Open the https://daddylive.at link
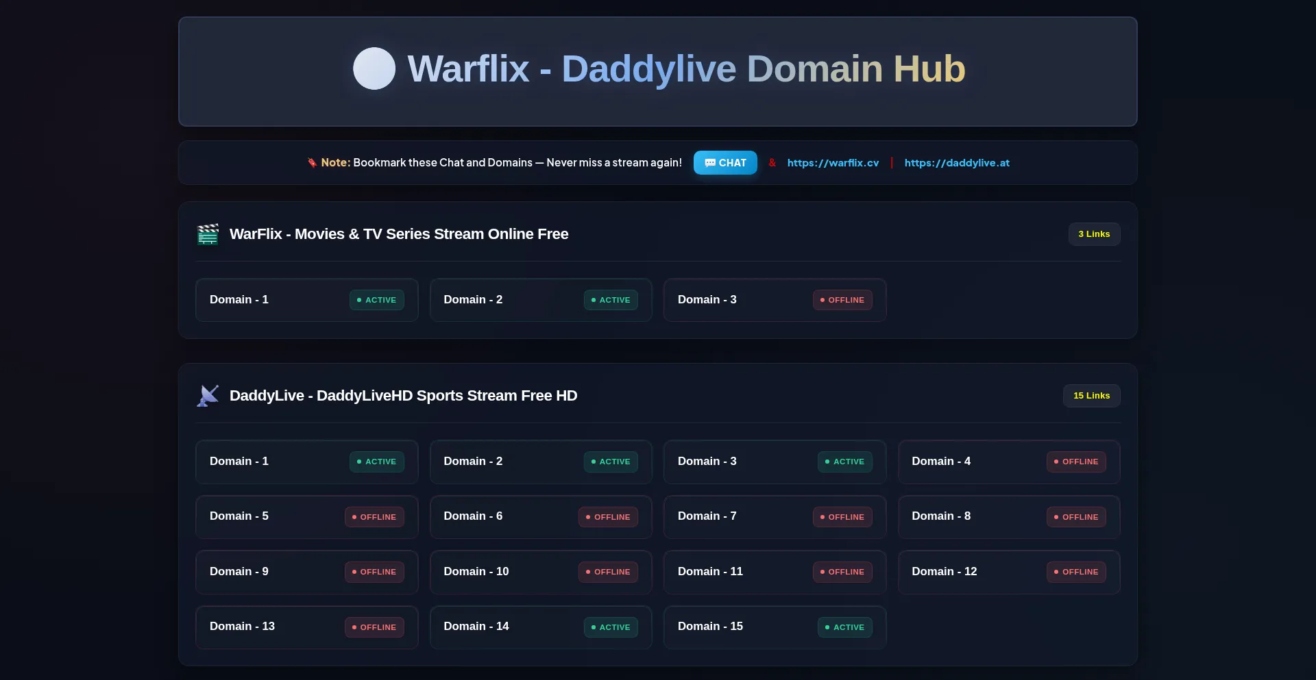The height and width of the screenshot is (680, 1316). pyautogui.click(x=957, y=163)
